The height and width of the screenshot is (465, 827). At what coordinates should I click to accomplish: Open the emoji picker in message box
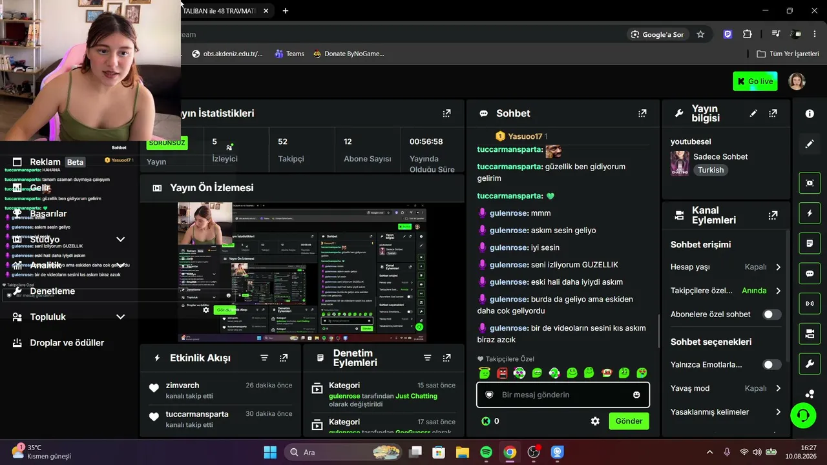click(636, 395)
